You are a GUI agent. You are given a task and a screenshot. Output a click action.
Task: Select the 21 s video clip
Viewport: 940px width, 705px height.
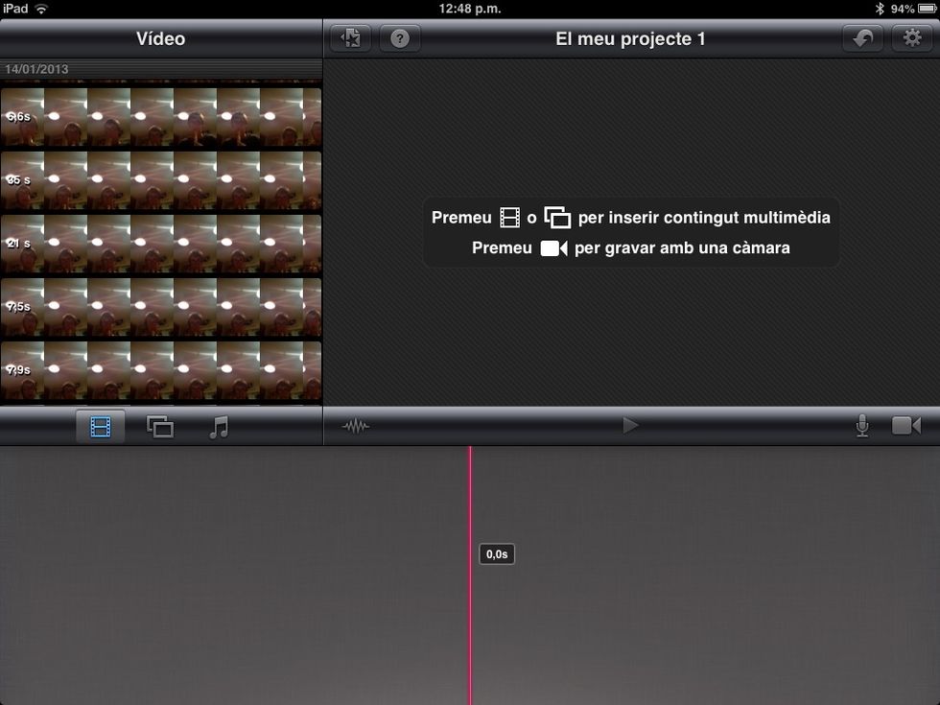point(161,244)
